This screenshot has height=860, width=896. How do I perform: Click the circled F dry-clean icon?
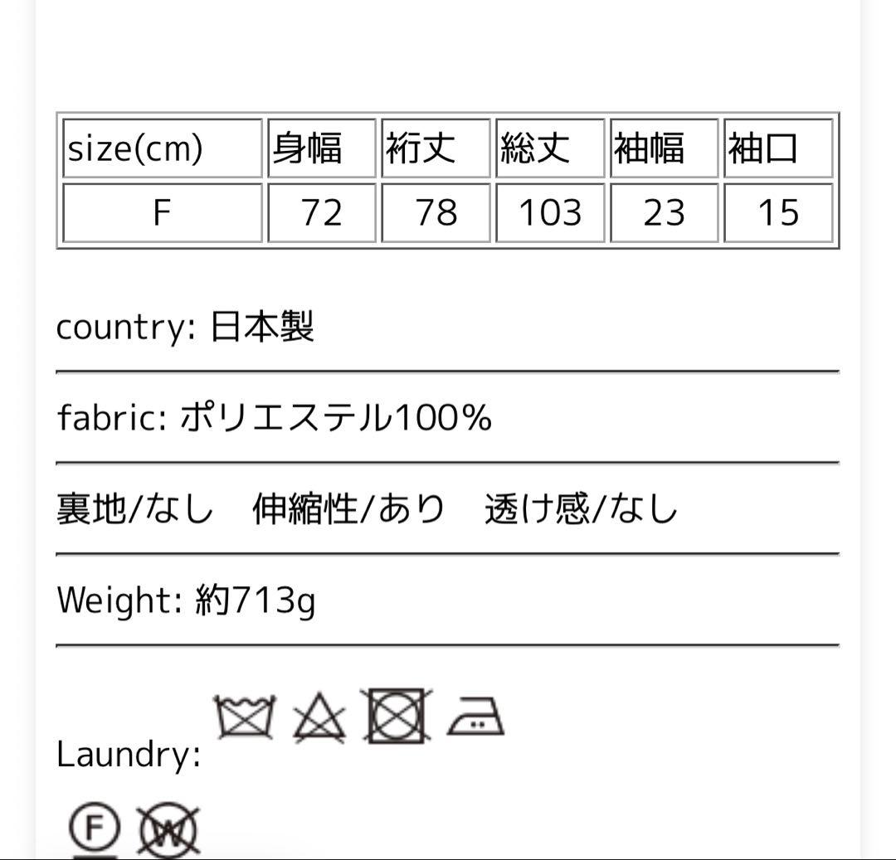pyautogui.click(x=94, y=829)
